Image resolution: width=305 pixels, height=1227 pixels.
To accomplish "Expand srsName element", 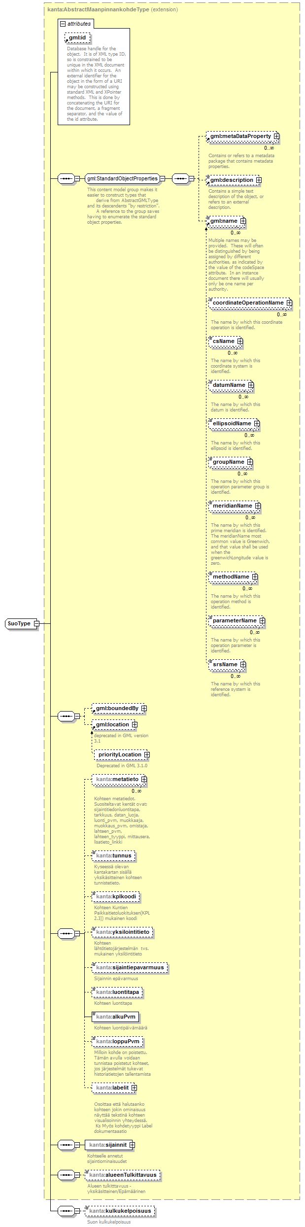I will pyautogui.click(x=243, y=664).
